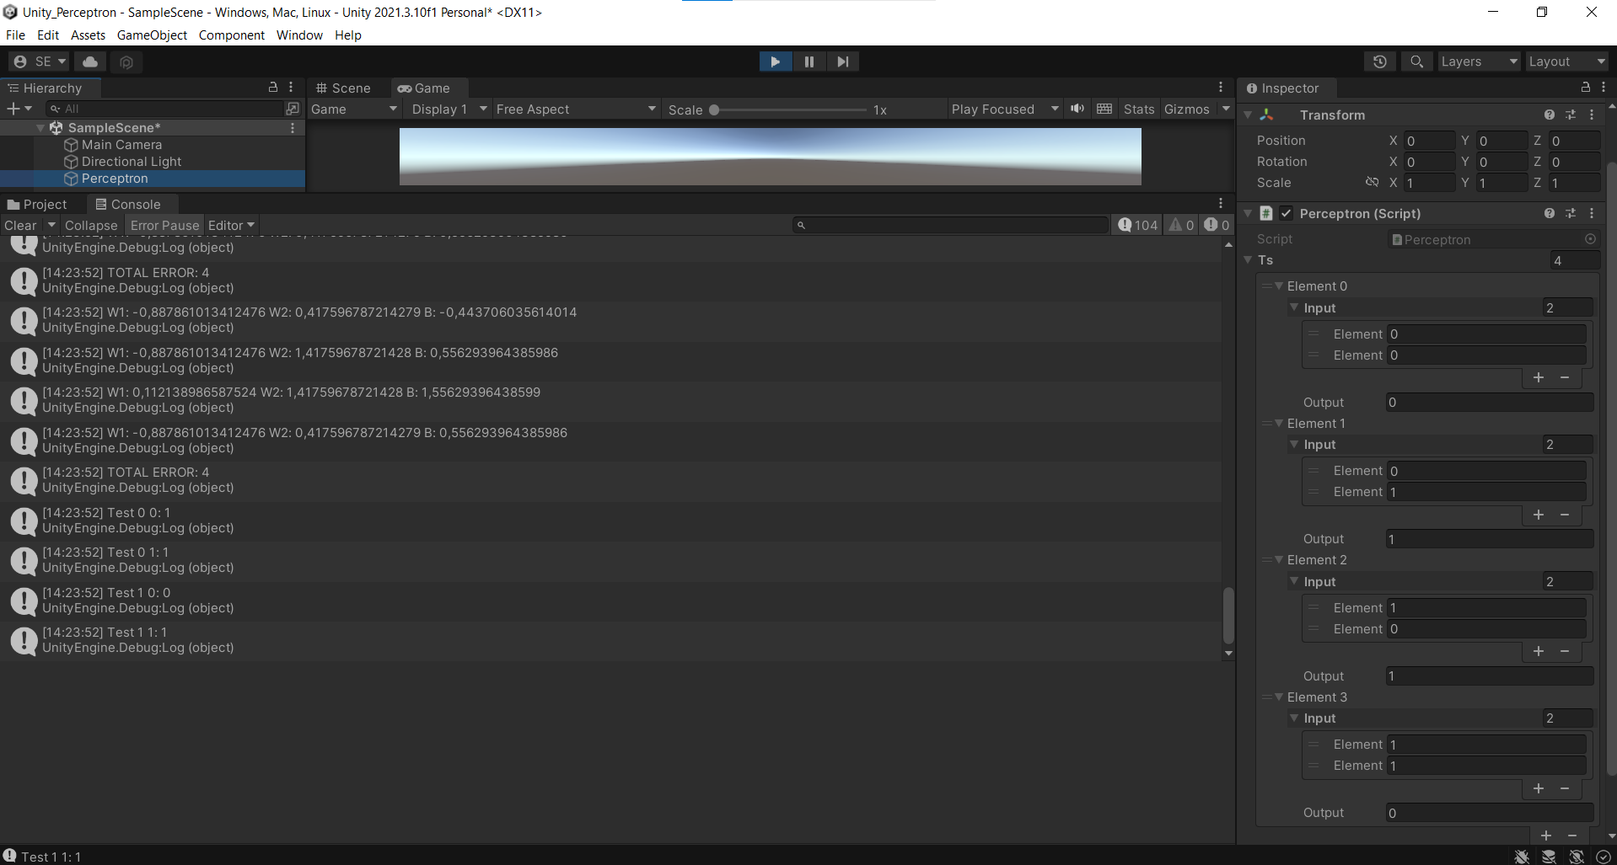Switch to the Console tab
Screen dimensions: 1617x865
pos(128,205)
